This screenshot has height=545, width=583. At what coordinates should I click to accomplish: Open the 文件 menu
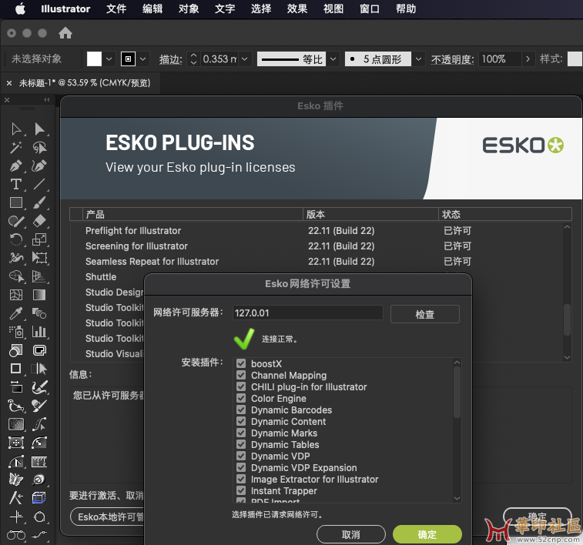(116, 8)
